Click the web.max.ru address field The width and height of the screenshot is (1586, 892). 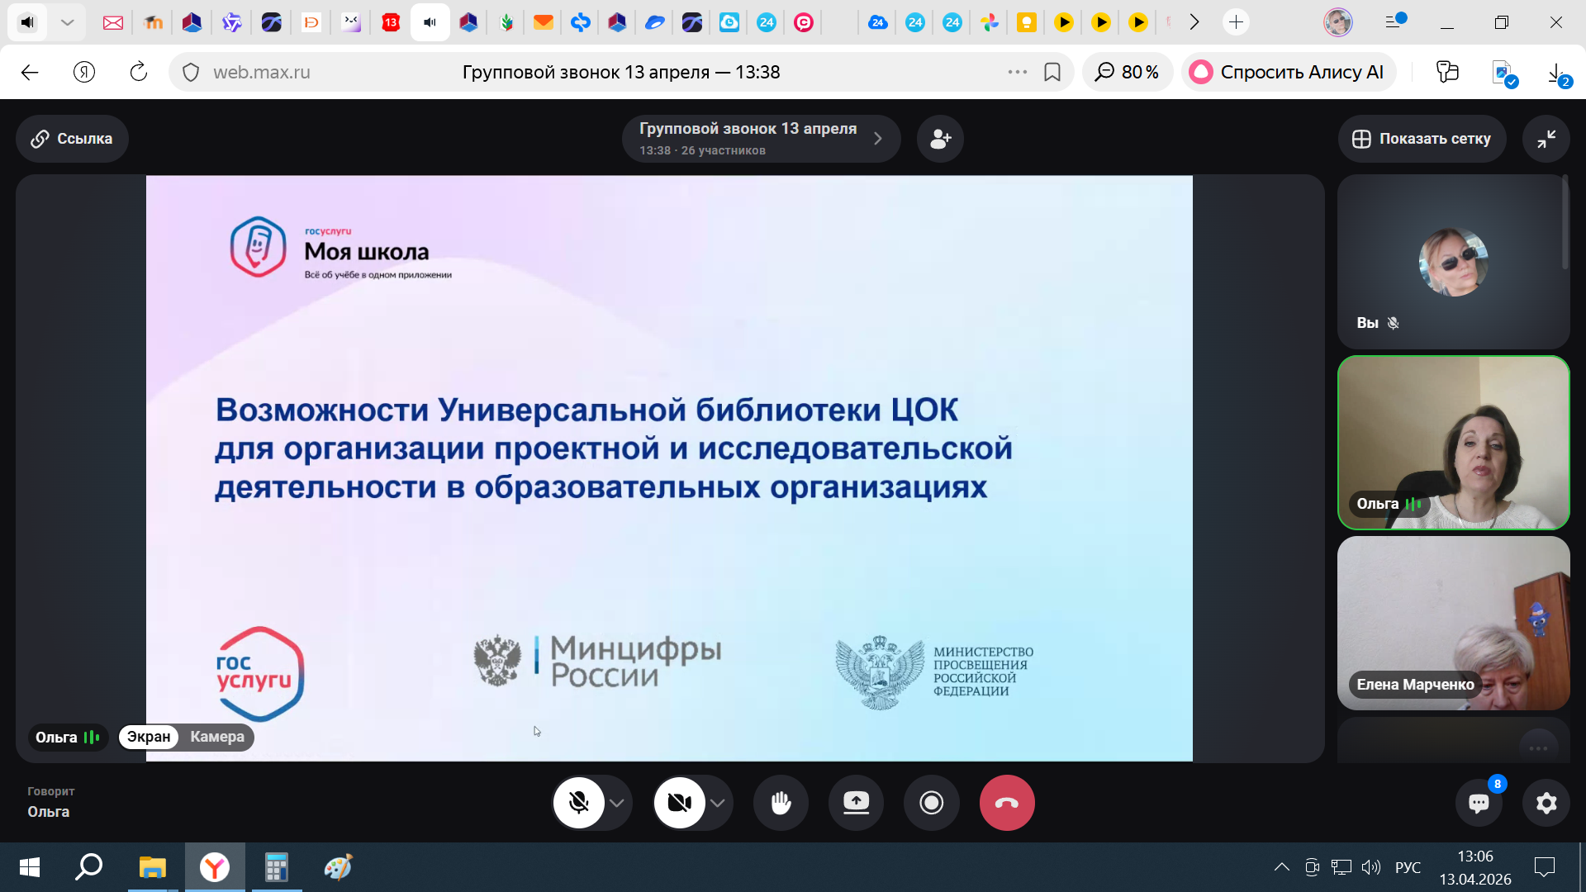[262, 73]
